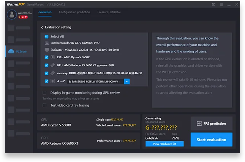Uncheck the CPU AMD Ryzen 5 5600X checkbox
The width and height of the screenshot is (245, 162).
coord(46,57)
